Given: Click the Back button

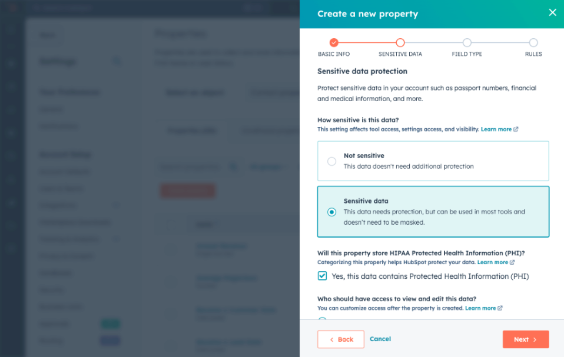Looking at the screenshot, I should pos(341,339).
